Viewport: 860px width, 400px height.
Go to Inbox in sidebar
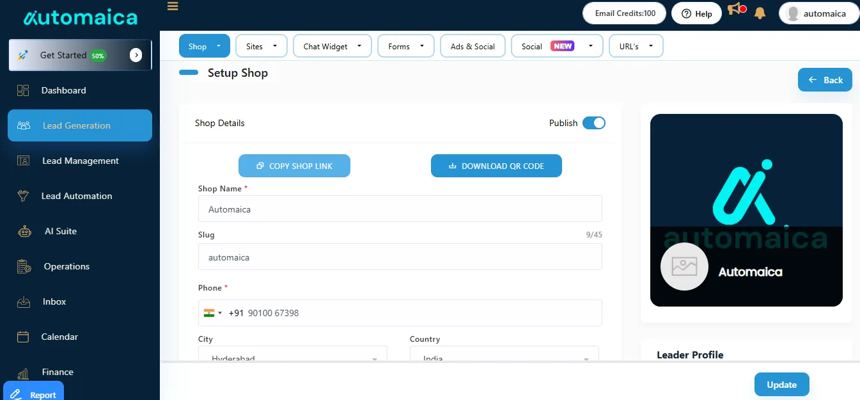[x=54, y=301]
